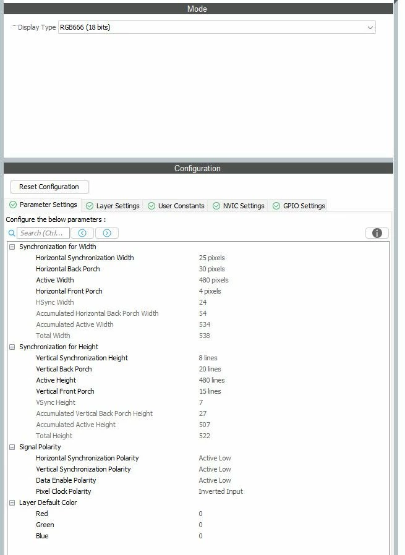The image size is (405, 555).
Task: Go to next search result arrow
Action: click(x=107, y=233)
